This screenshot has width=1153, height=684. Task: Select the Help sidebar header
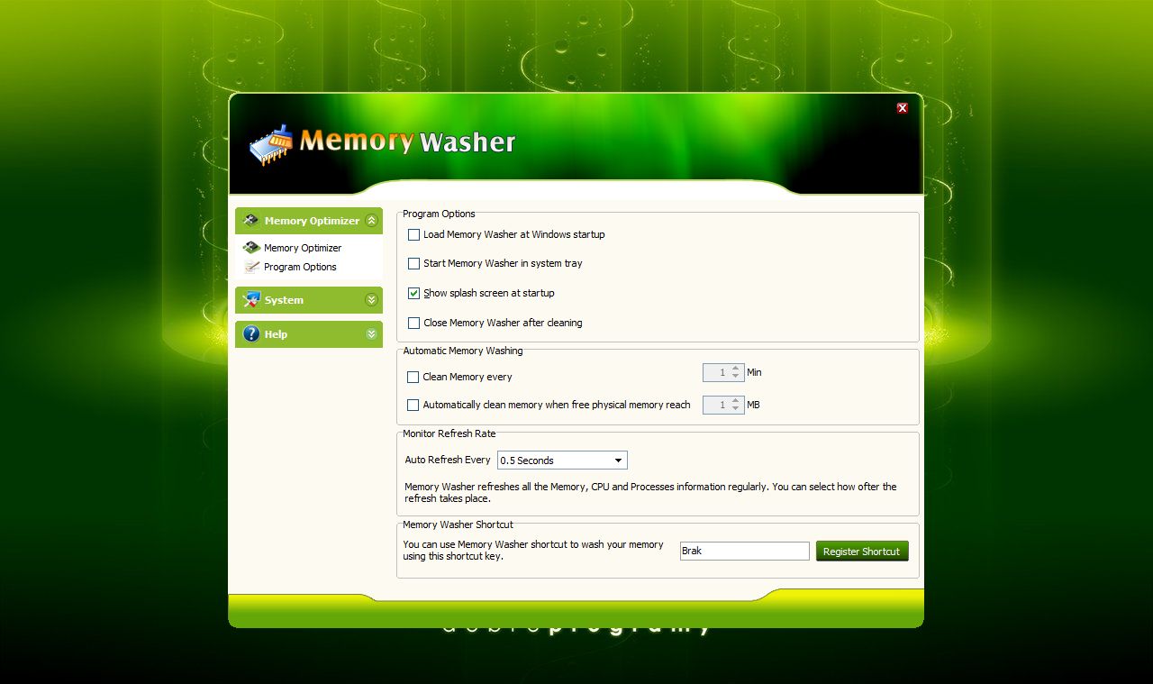click(x=309, y=334)
